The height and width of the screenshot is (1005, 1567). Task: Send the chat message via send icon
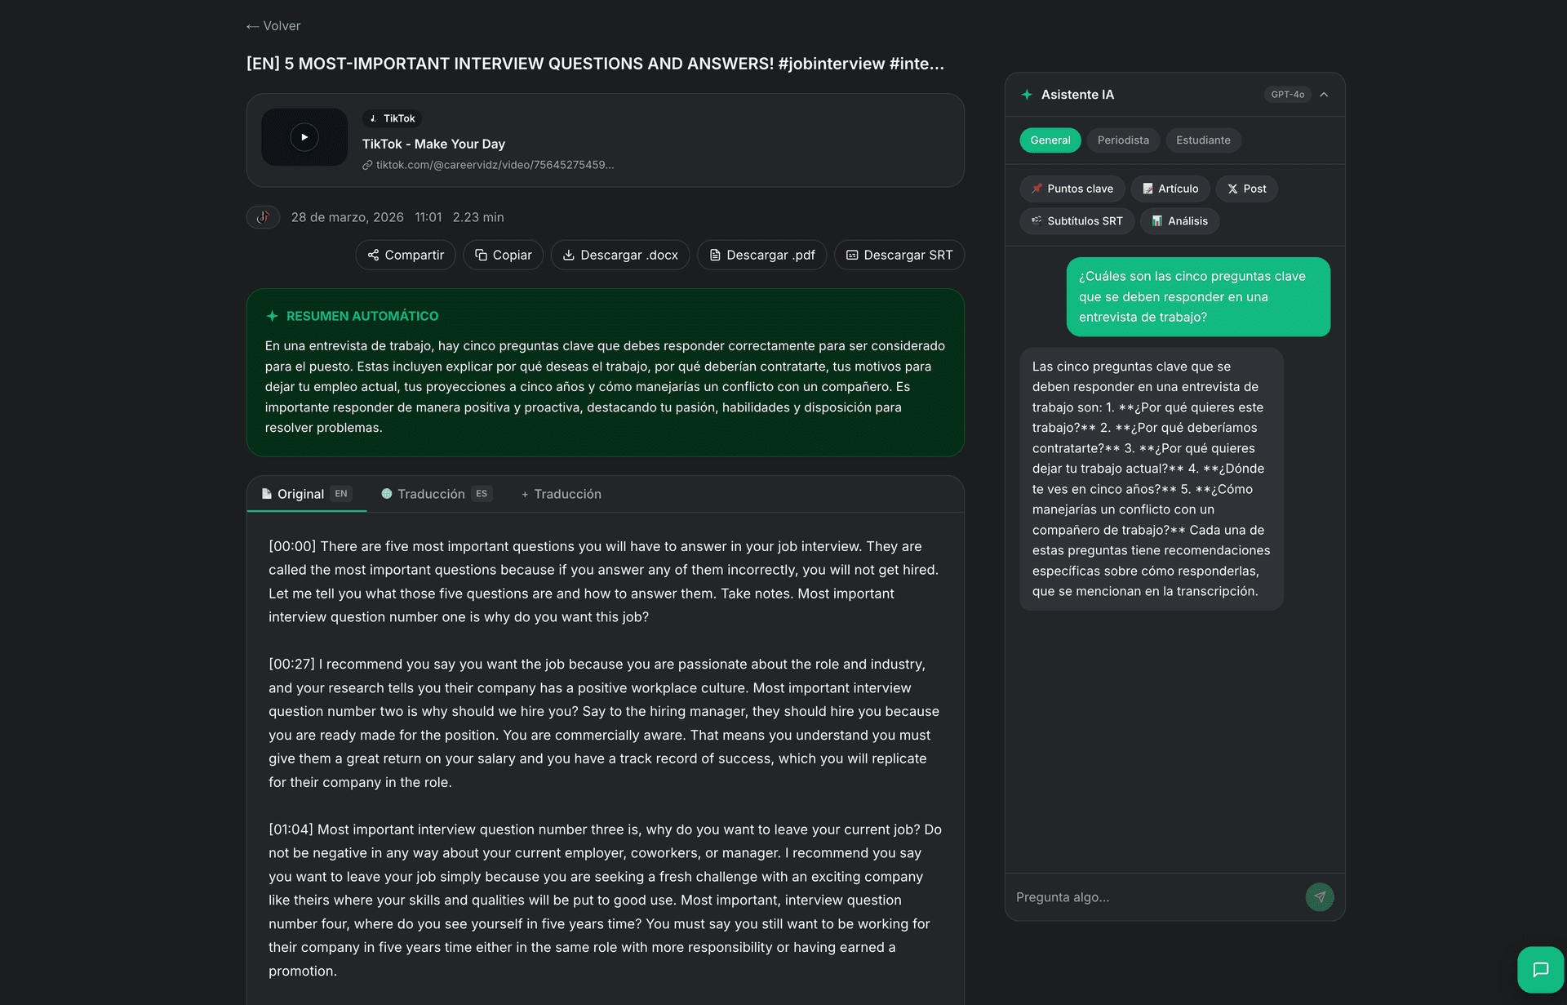[x=1320, y=897]
